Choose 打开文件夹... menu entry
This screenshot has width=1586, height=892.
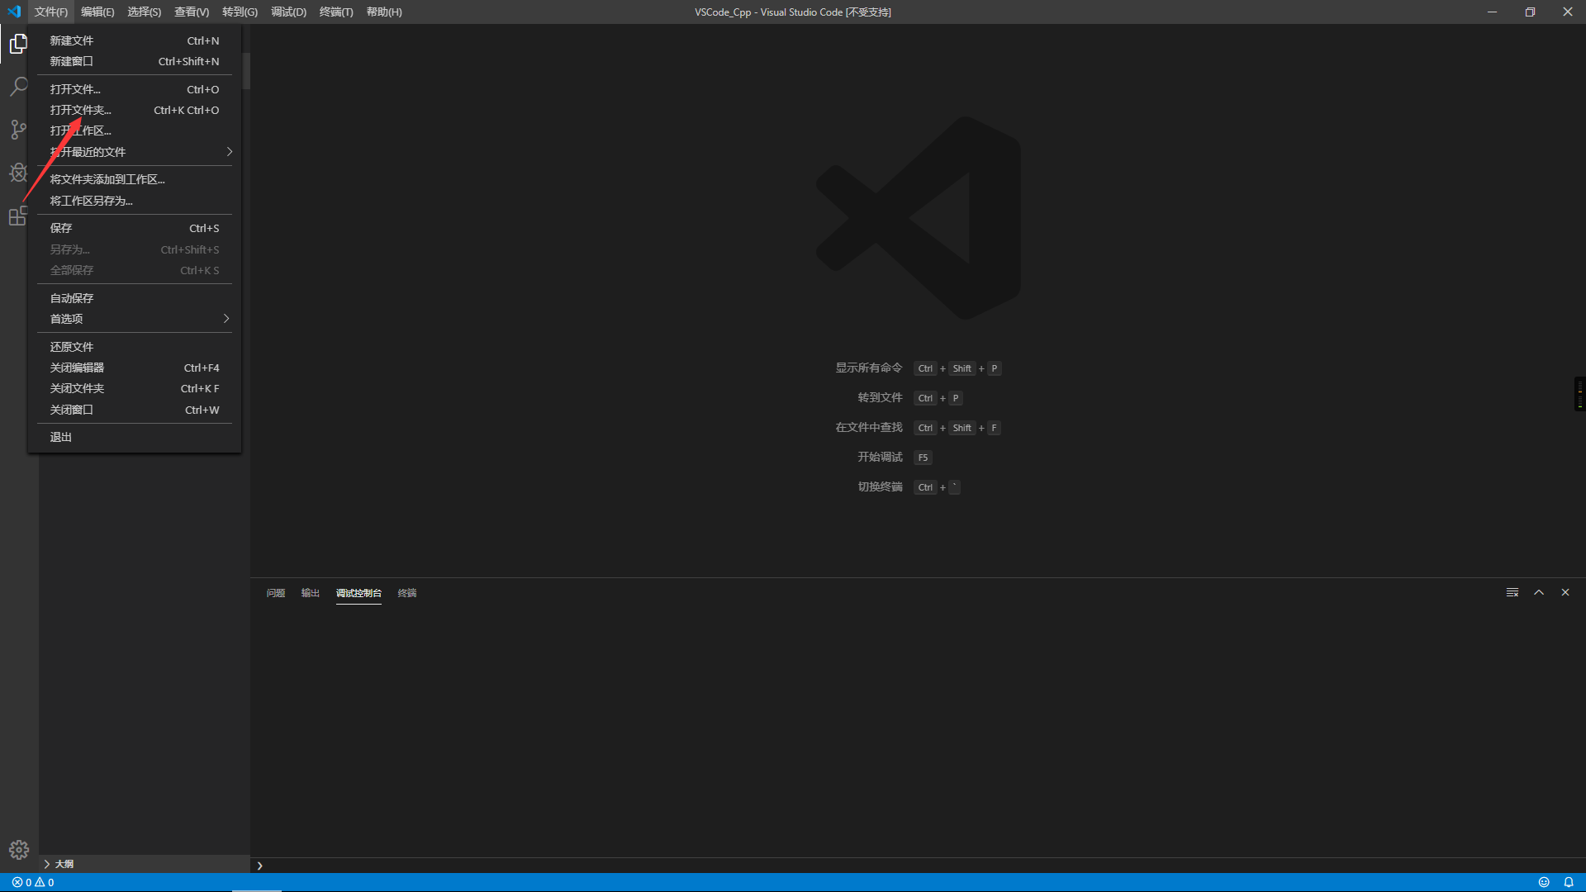(x=135, y=110)
